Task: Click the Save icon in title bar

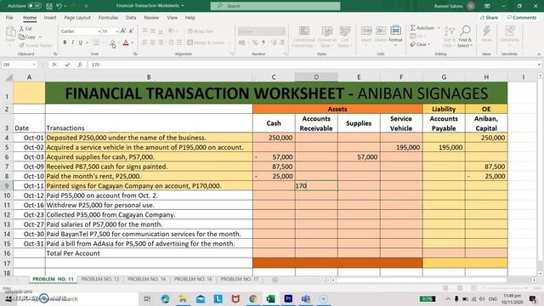Action: 49,6
